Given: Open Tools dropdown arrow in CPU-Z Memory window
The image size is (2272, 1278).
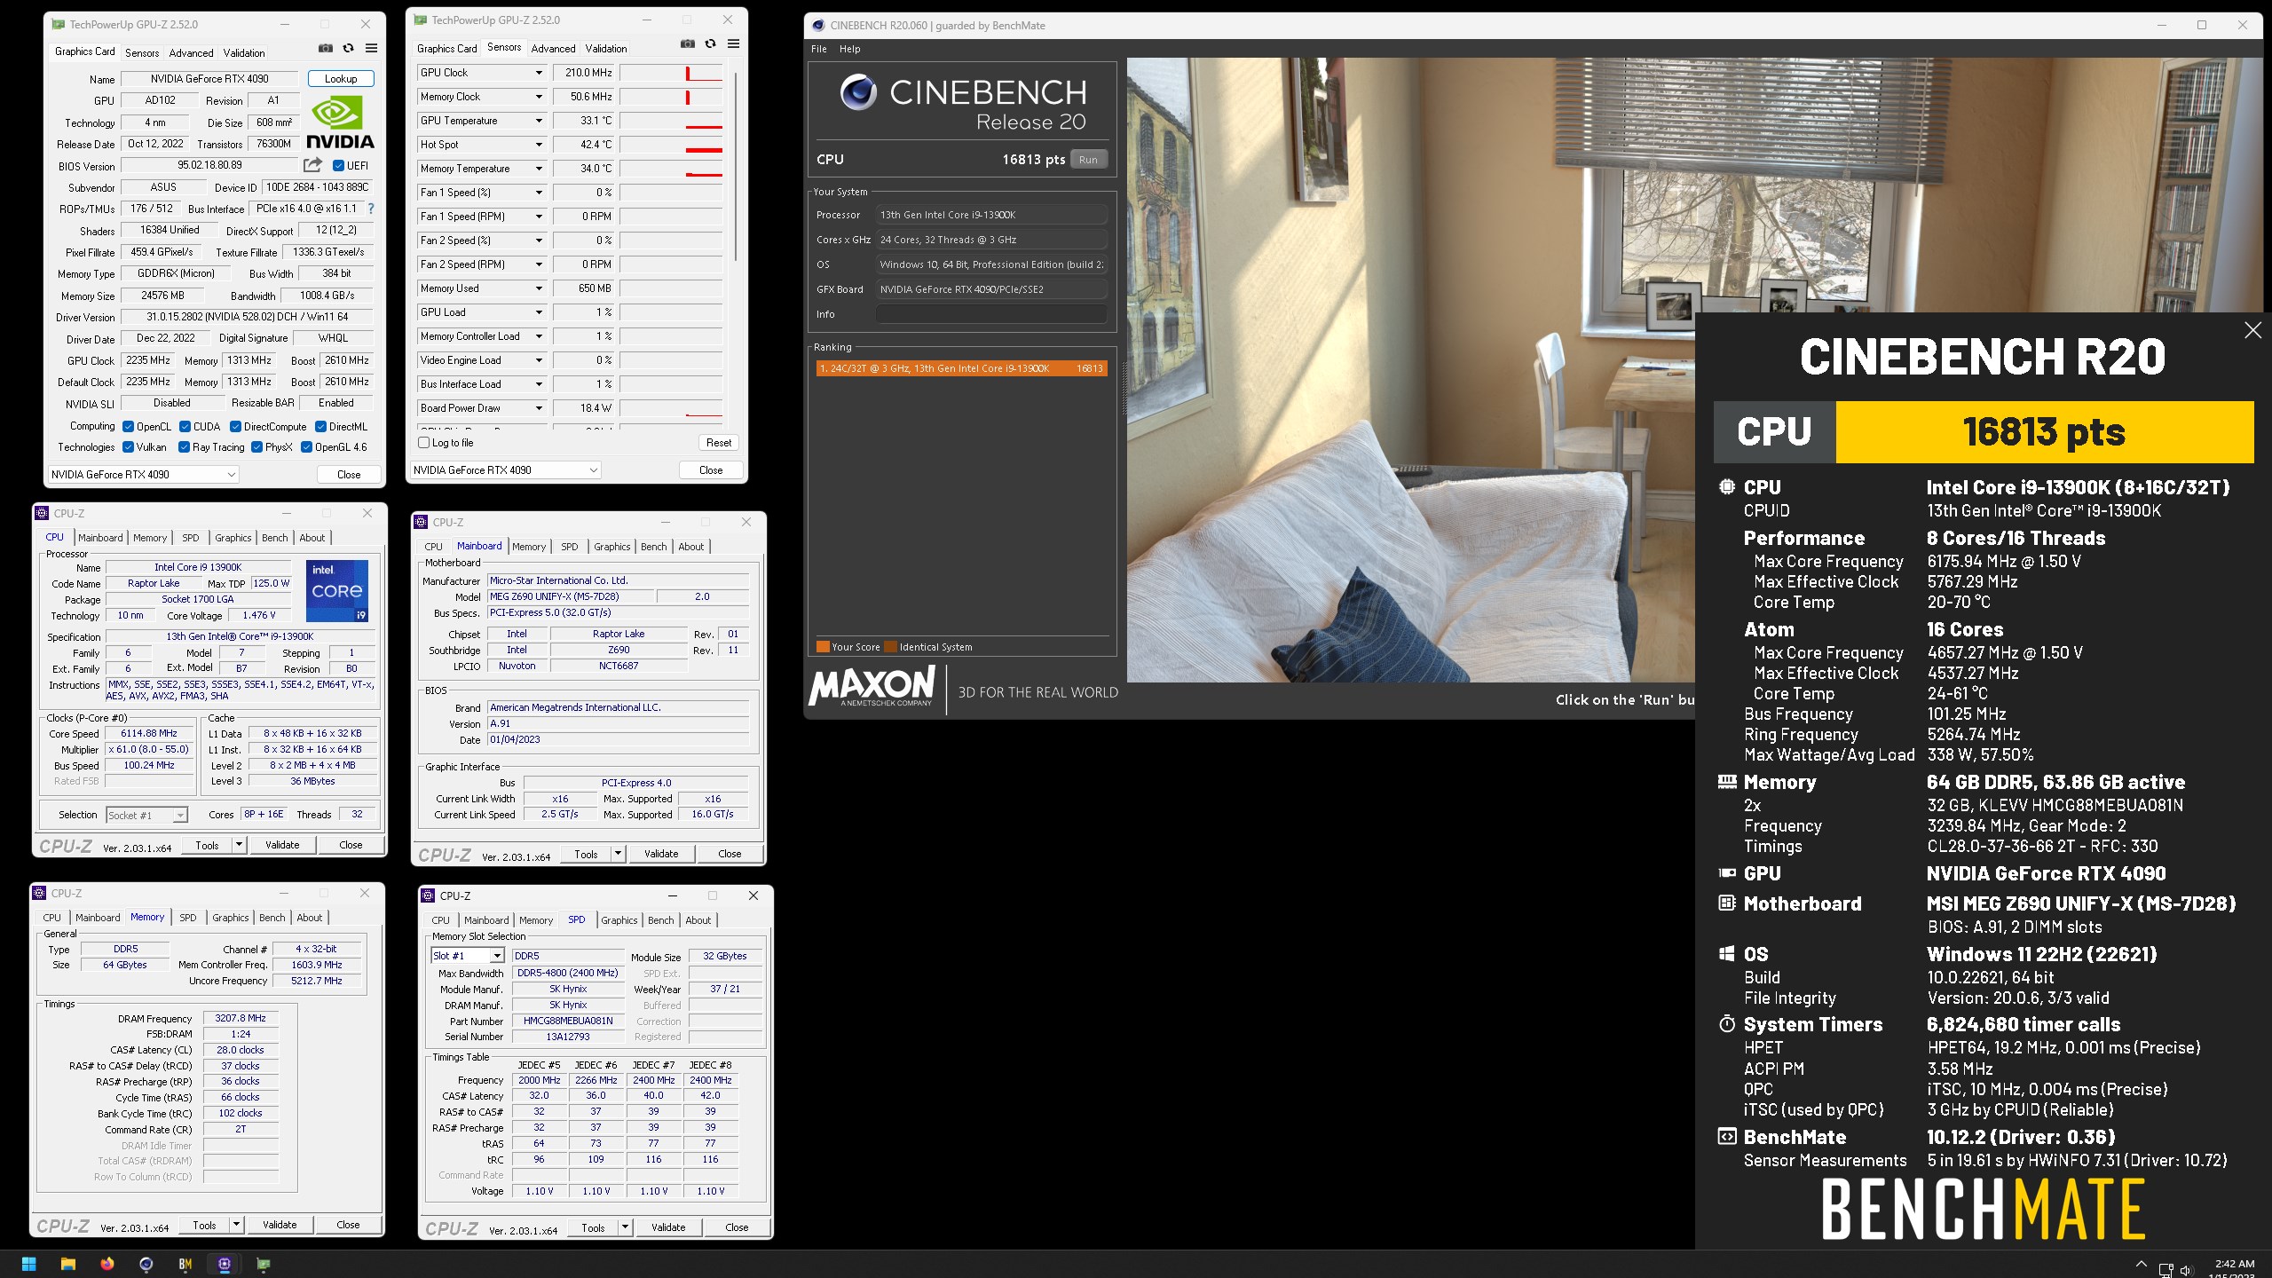Looking at the screenshot, I should coord(236,1226).
